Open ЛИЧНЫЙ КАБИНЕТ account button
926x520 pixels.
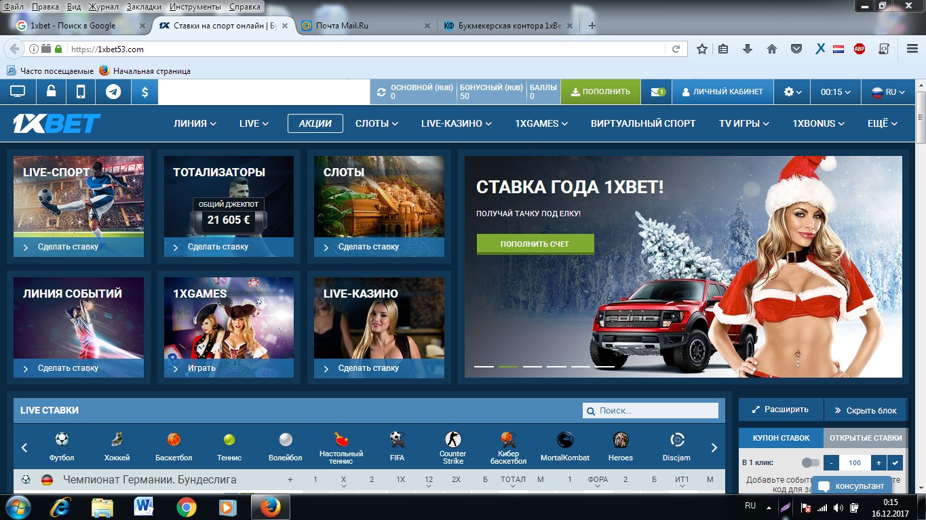(x=722, y=92)
